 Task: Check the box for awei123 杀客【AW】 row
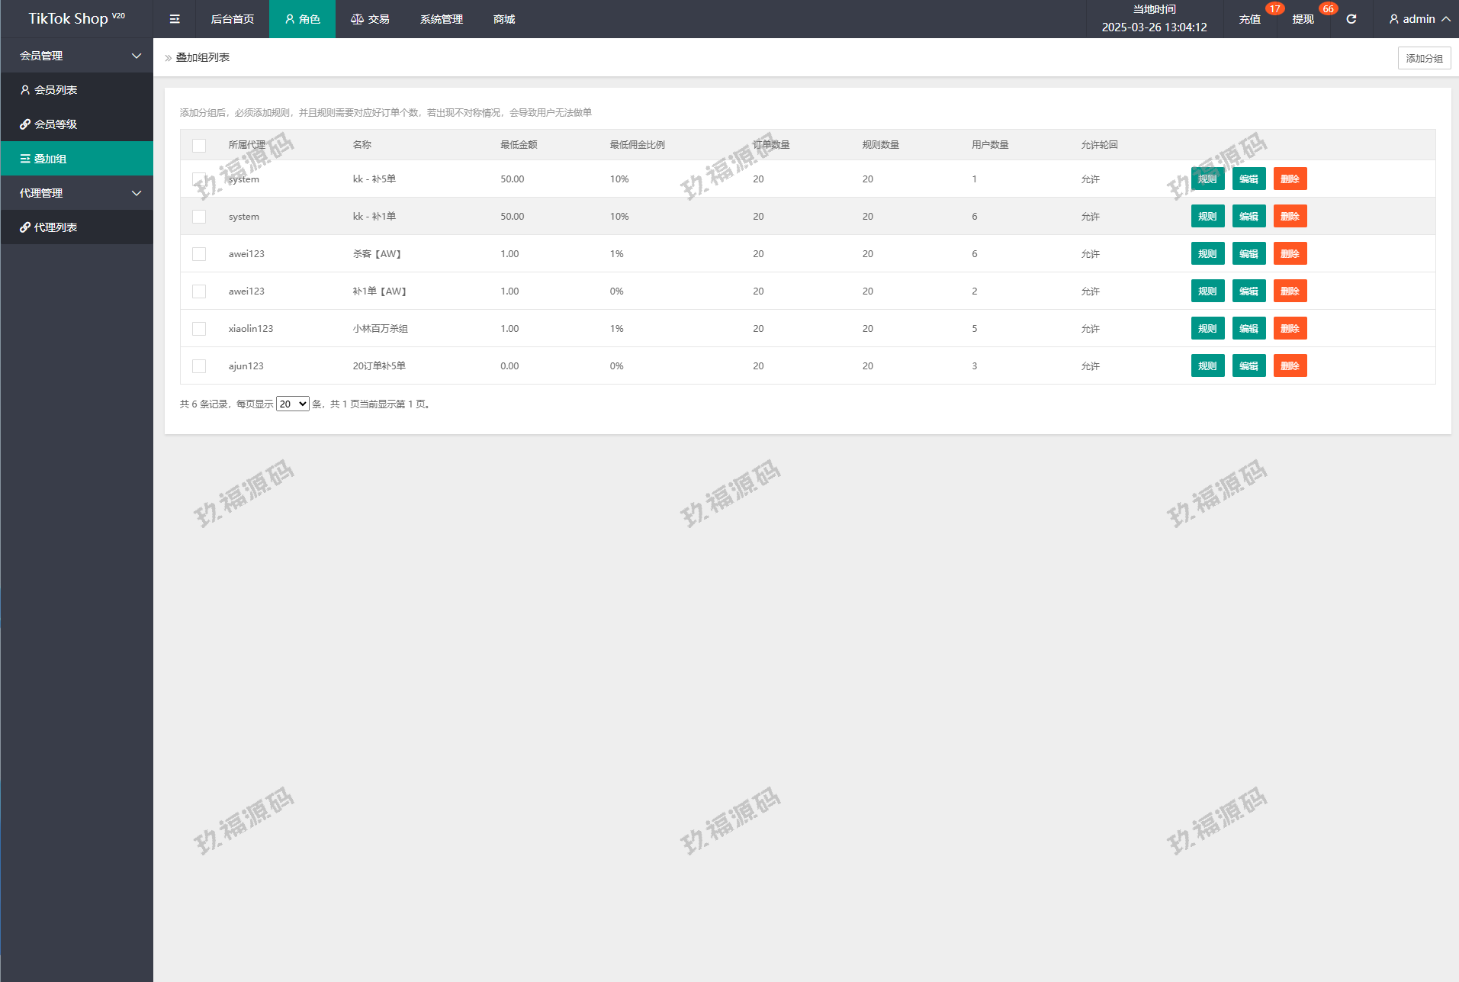pos(199,254)
